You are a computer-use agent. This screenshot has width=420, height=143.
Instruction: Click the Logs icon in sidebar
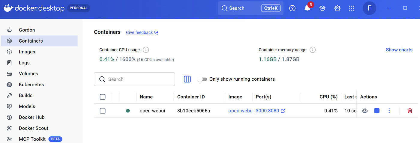(x=9, y=63)
